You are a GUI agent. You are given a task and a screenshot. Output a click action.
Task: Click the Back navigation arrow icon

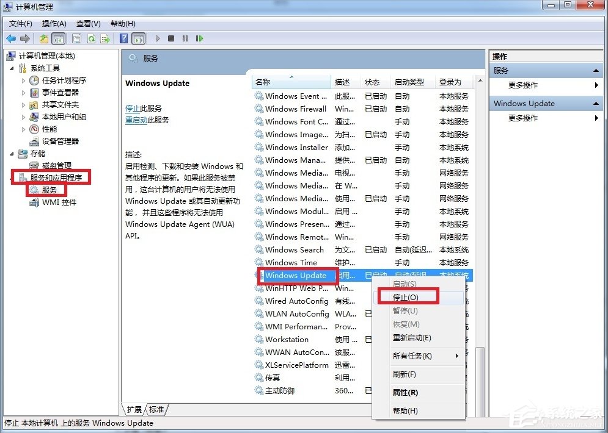click(x=10, y=38)
